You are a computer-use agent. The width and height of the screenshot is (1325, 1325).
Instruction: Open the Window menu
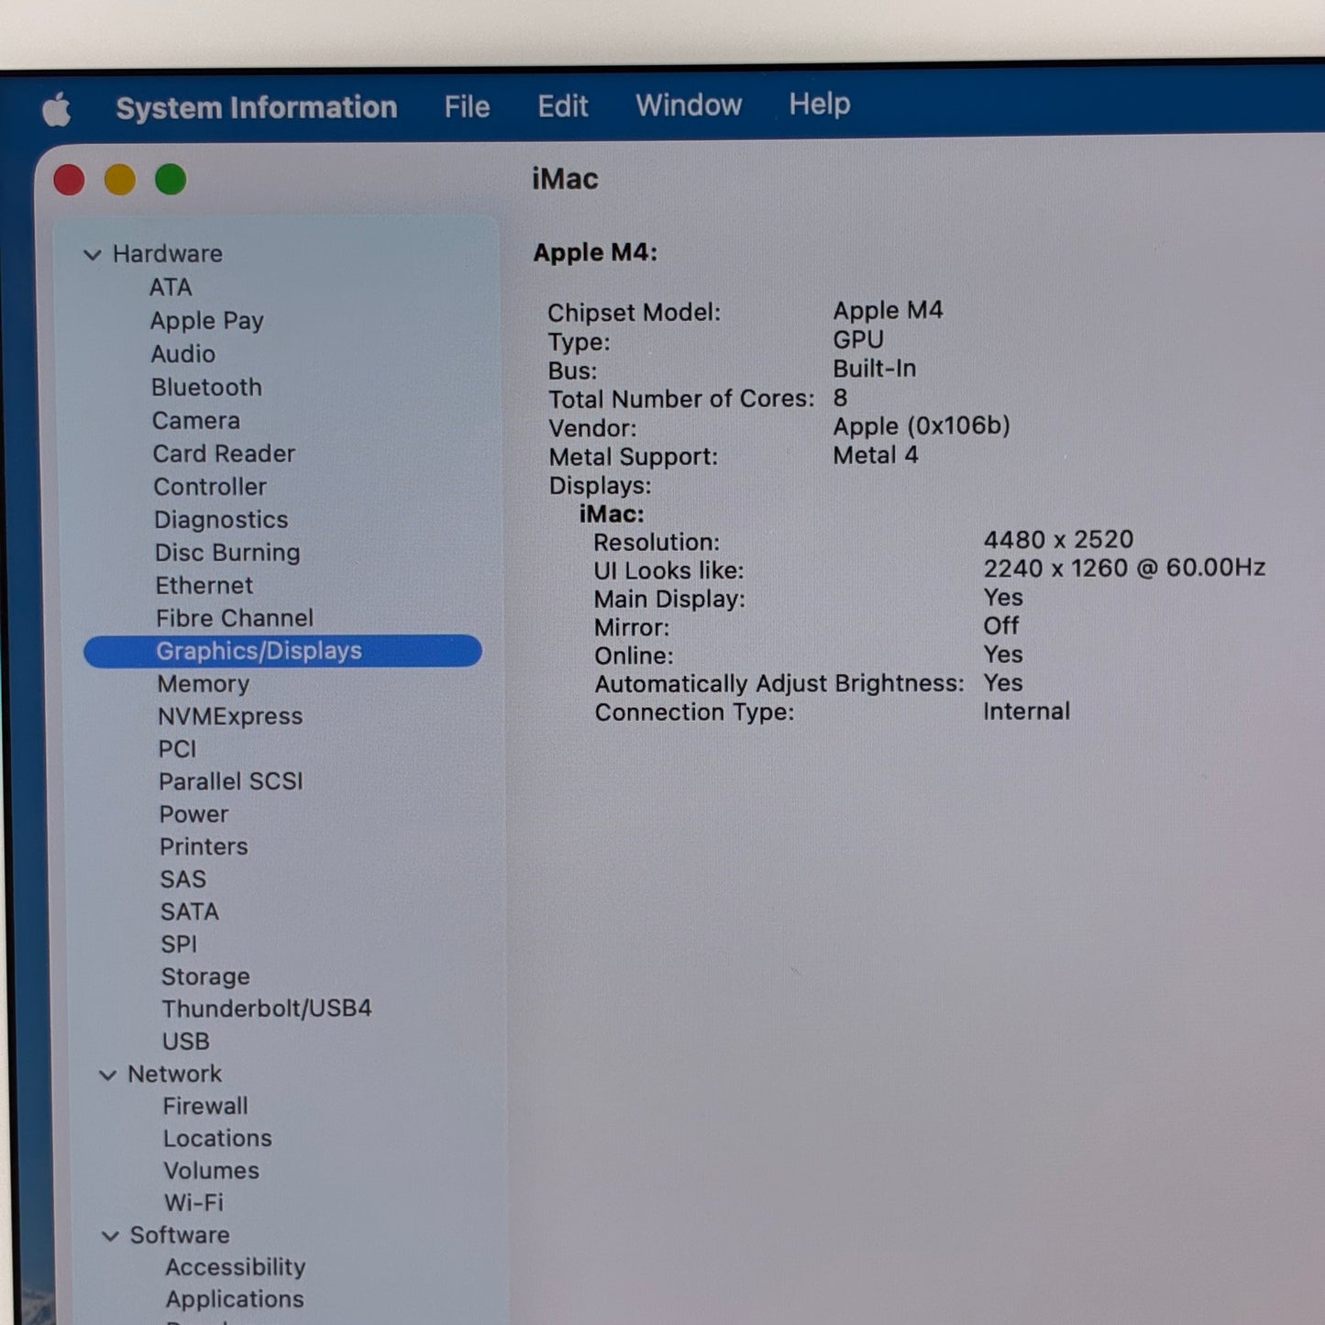click(x=689, y=105)
